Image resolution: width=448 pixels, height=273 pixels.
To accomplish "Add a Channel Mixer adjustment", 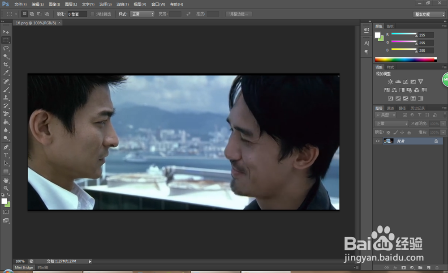I will (x=417, y=90).
